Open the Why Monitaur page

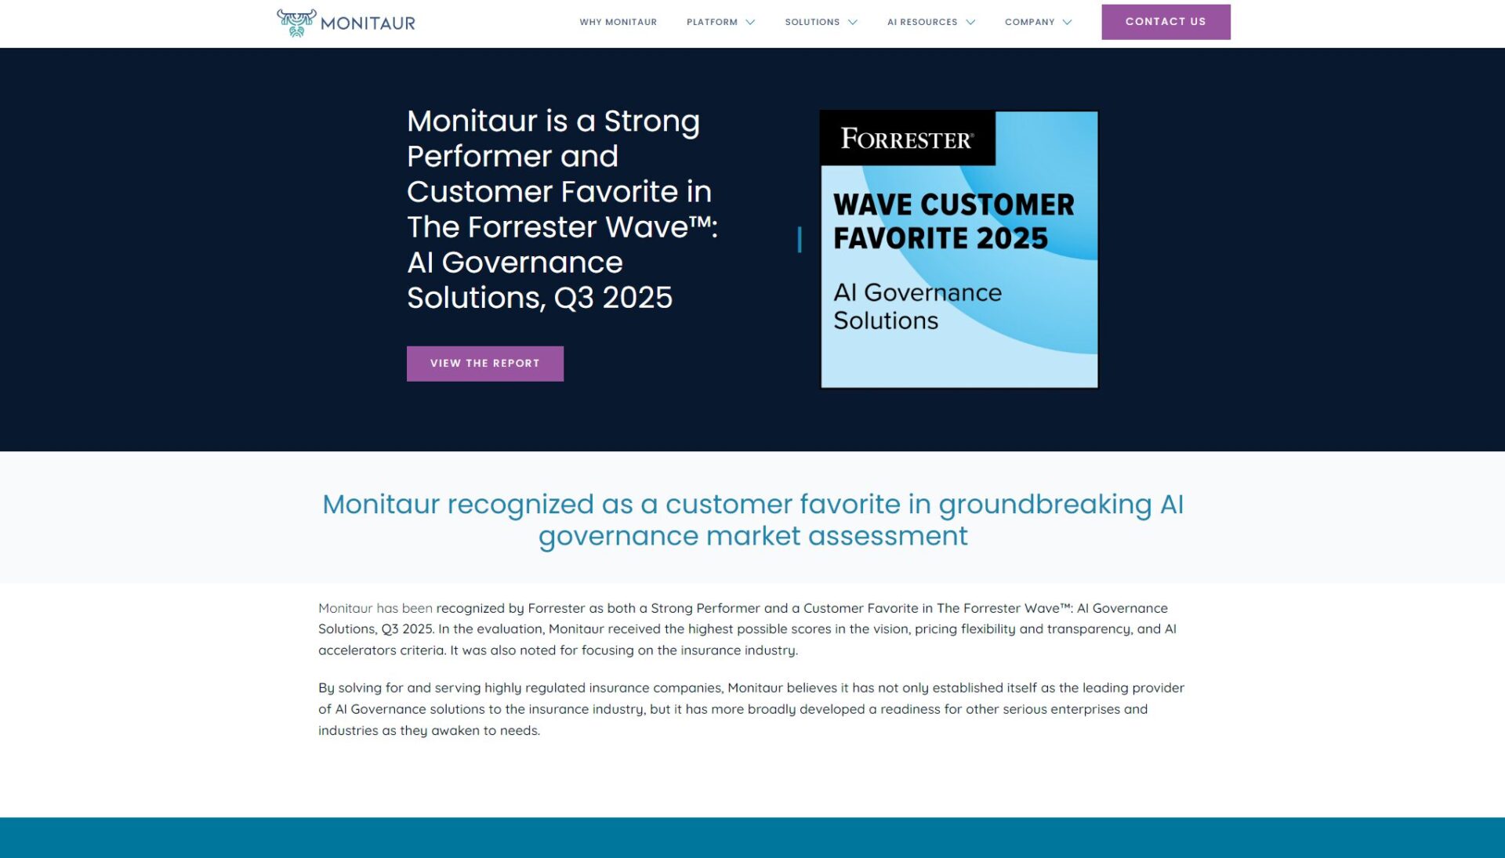click(x=618, y=22)
